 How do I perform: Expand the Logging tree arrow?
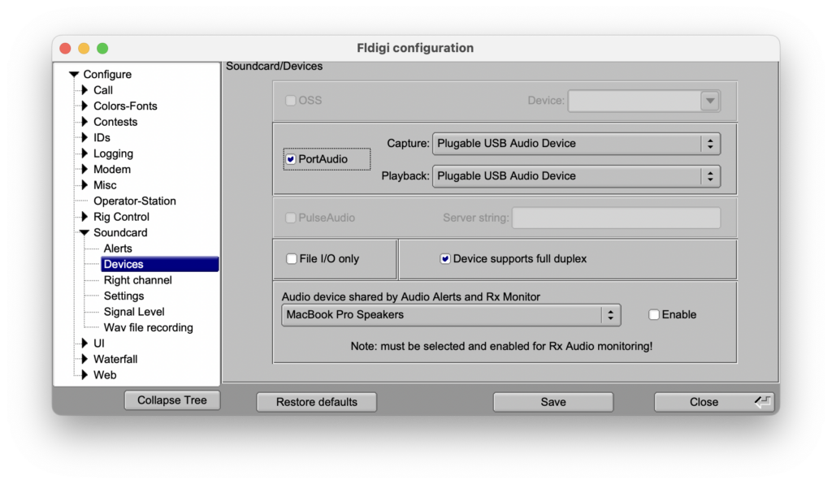[x=84, y=153]
